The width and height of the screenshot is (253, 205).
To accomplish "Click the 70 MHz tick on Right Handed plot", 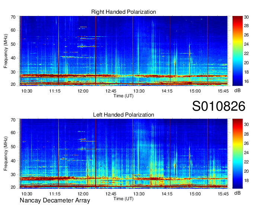I will click(x=13, y=17).
